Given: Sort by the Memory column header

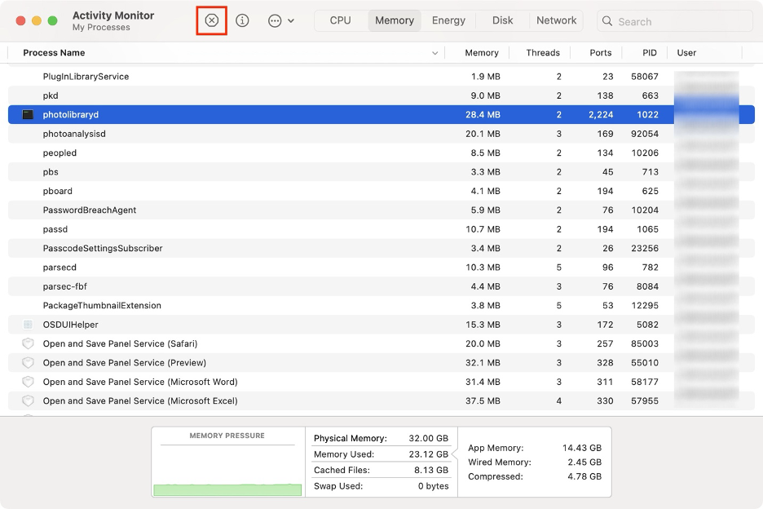Looking at the screenshot, I should coord(481,53).
